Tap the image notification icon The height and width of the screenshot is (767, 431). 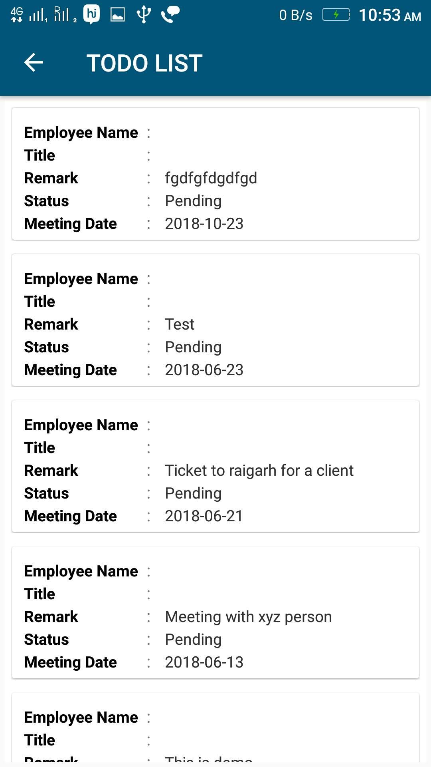[117, 15]
